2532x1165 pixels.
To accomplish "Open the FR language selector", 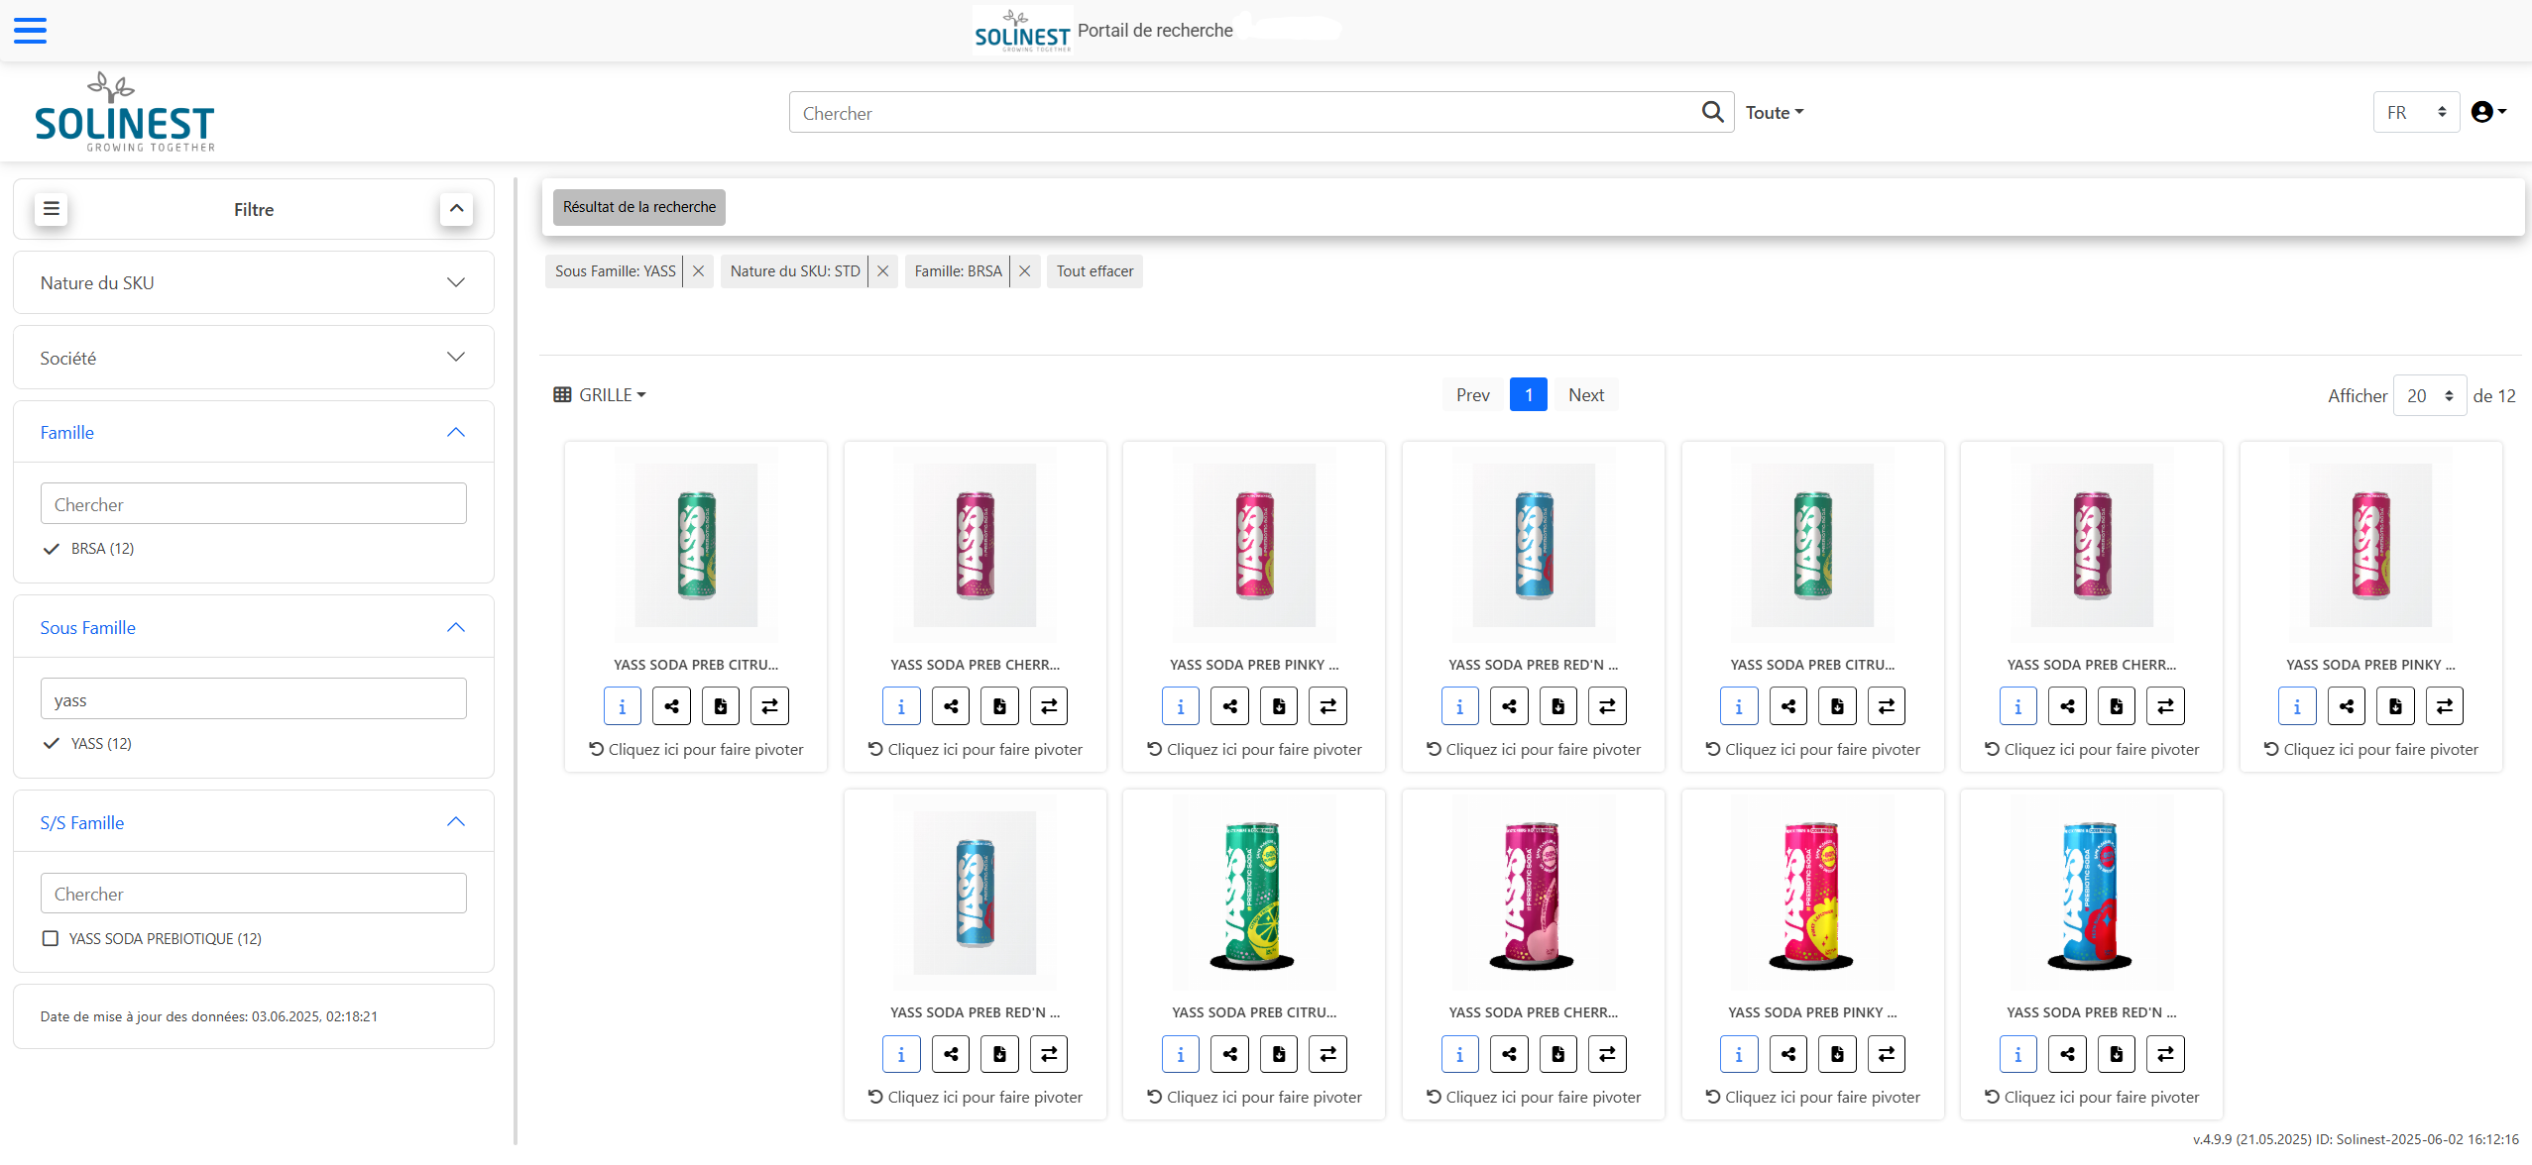I will (x=2416, y=112).
